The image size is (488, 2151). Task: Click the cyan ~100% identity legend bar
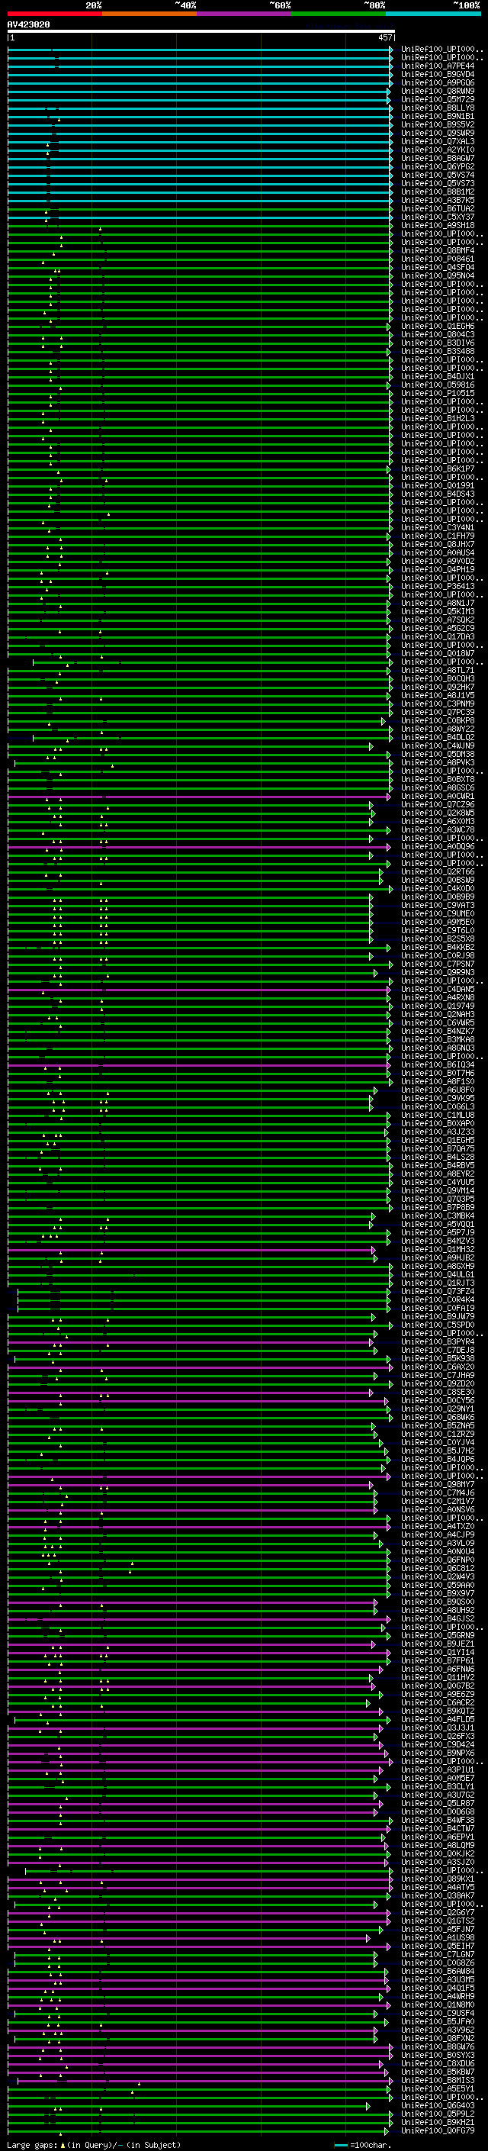[434, 14]
